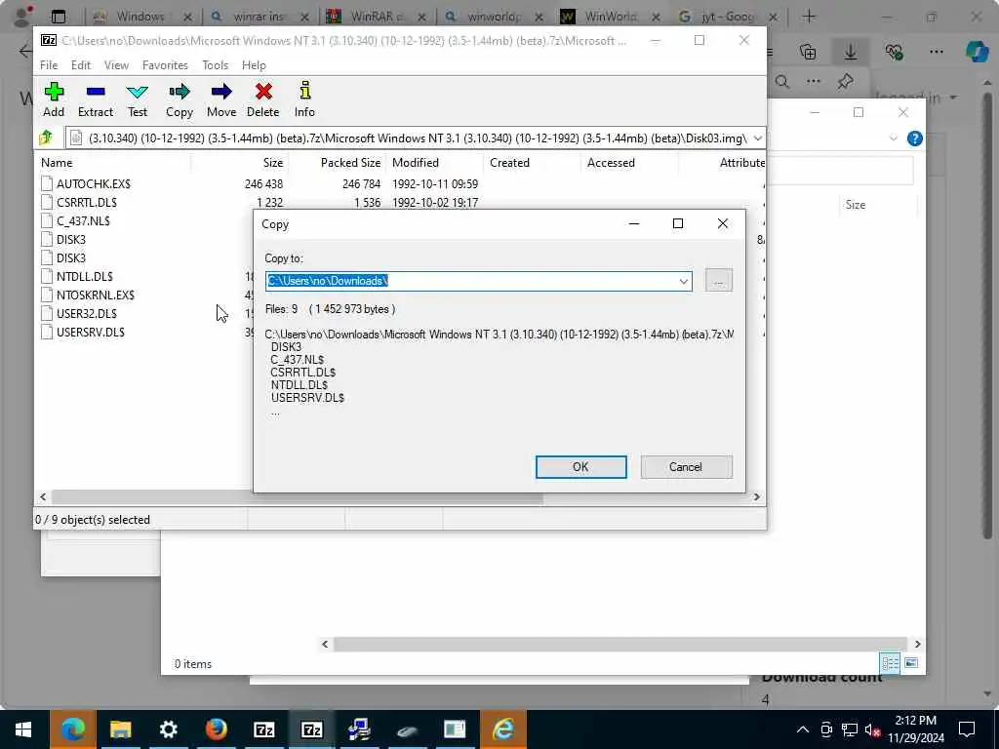
Task: Click the 7-Zip scroll left arrow
Action: (43, 496)
